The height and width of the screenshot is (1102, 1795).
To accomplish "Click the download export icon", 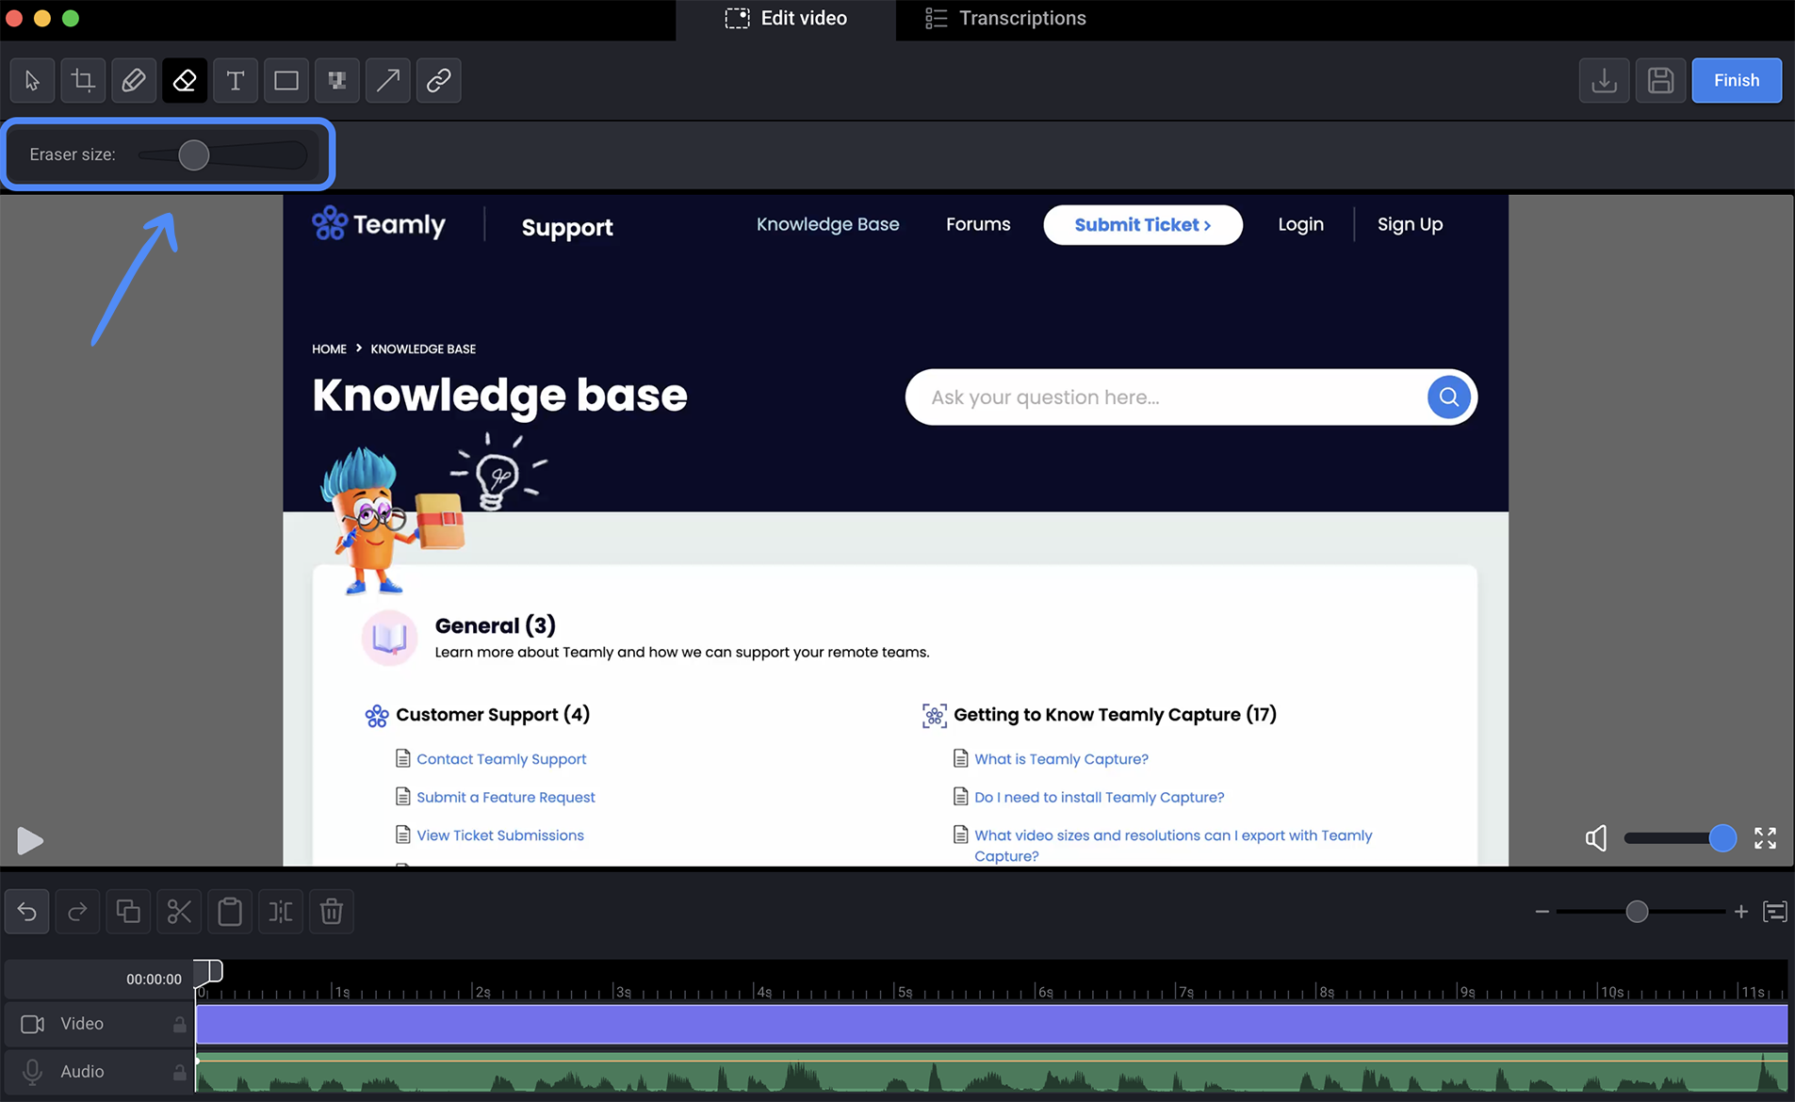I will [x=1604, y=80].
